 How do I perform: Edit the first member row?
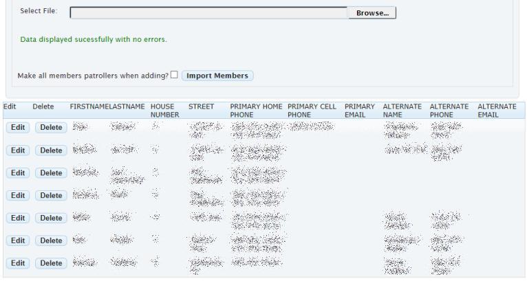pos(18,128)
